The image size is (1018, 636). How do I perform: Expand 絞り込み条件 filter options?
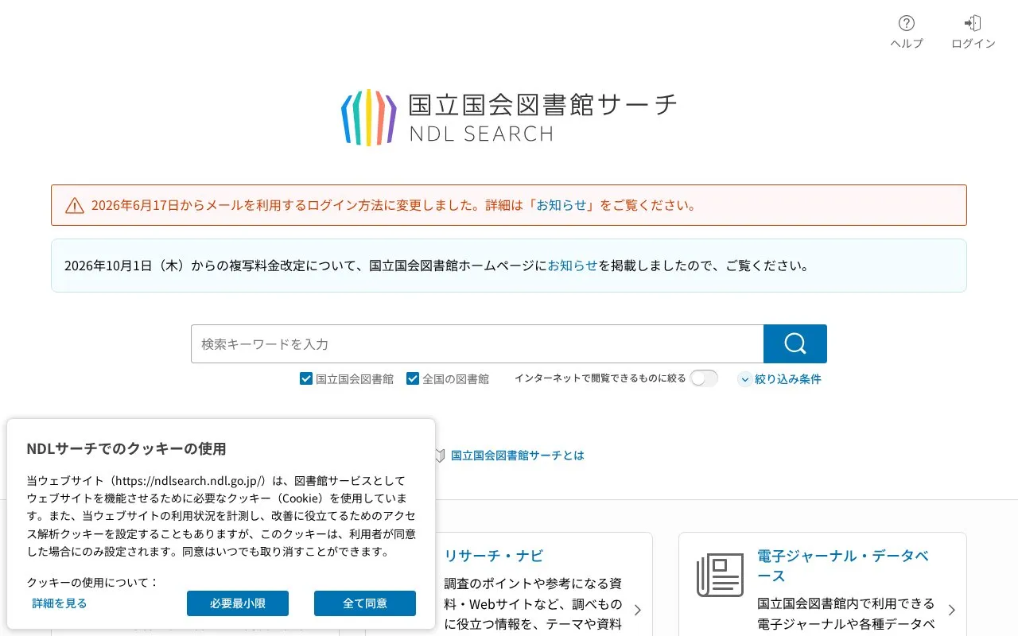(x=779, y=379)
